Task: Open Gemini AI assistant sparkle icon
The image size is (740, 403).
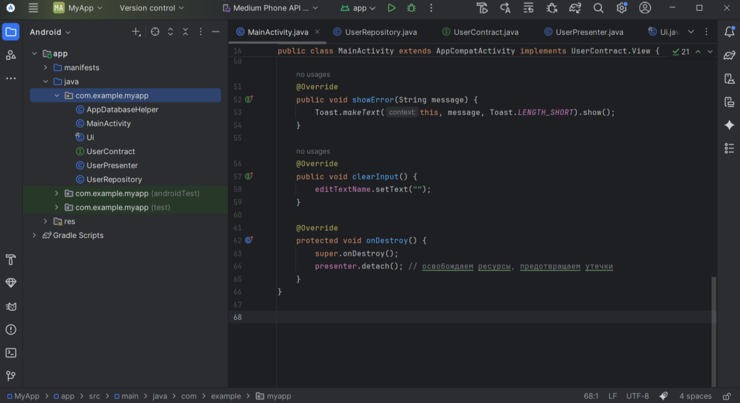Action: (x=729, y=125)
